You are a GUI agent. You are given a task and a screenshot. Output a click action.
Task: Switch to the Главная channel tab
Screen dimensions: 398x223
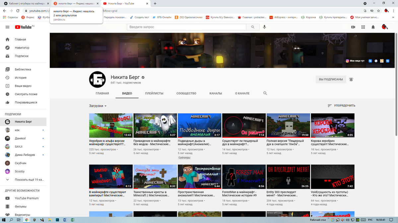pos(102,93)
